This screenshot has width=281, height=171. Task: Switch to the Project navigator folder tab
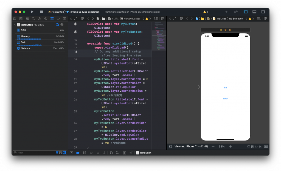point(15,19)
